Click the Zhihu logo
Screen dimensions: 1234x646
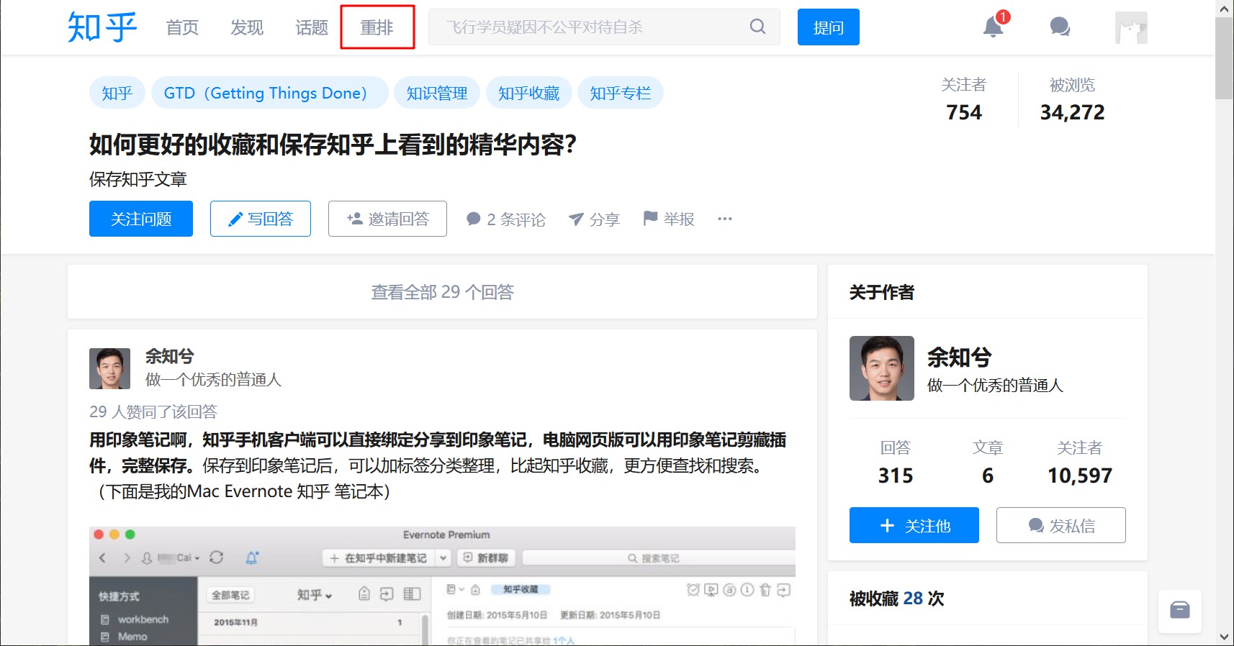(102, 27)
